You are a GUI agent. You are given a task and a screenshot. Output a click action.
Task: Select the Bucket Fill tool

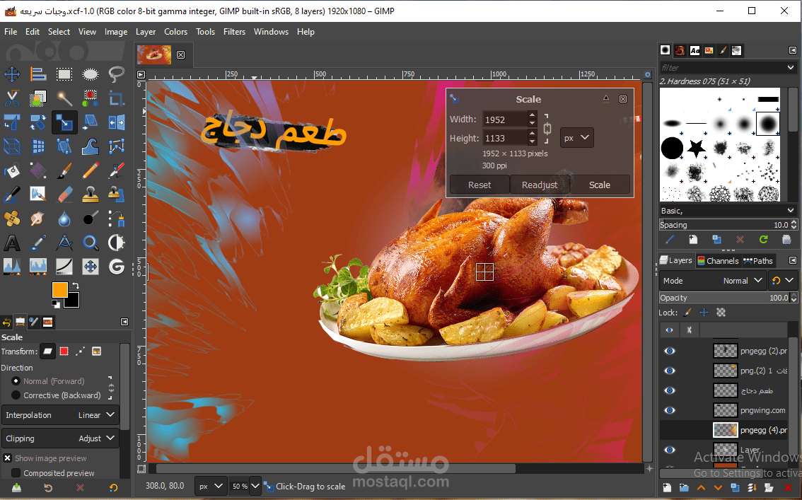pos(12,170)
